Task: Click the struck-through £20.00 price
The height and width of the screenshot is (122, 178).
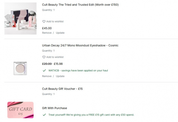Action: [x=47, y=64]
